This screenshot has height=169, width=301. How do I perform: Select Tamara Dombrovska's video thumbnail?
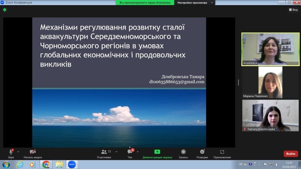(270, 115)
